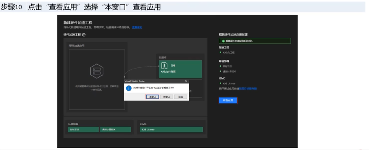Click the iBMC heading in the right panel
Viewport: 369px width, 150px height.
click(x=222, y=79)
